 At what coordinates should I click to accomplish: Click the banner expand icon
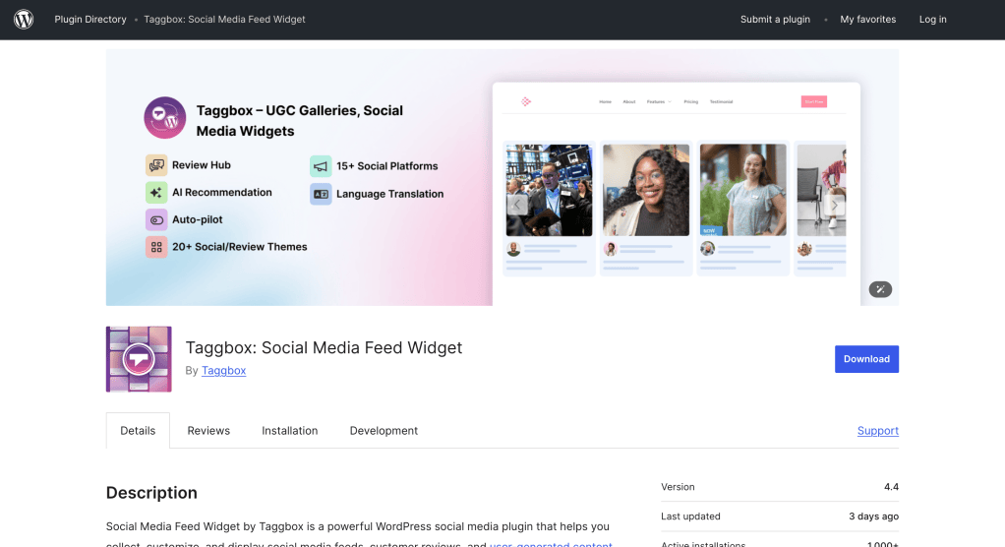[880, 289]
